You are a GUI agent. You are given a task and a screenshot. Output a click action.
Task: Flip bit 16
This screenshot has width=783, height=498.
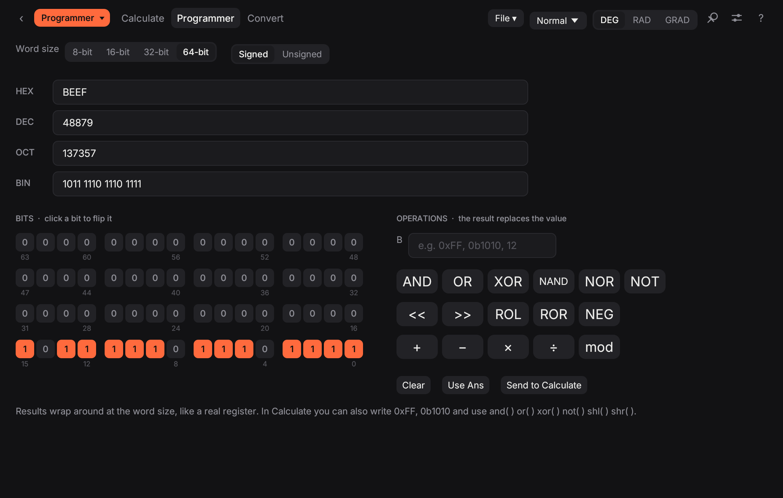point(354,314)
